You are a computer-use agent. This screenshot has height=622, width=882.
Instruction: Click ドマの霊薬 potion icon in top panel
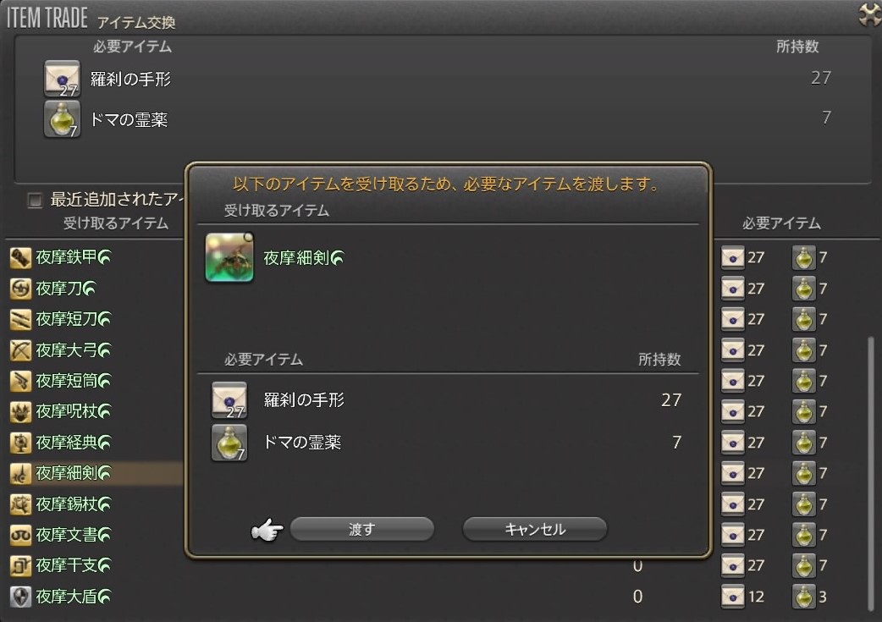(62, 119)
